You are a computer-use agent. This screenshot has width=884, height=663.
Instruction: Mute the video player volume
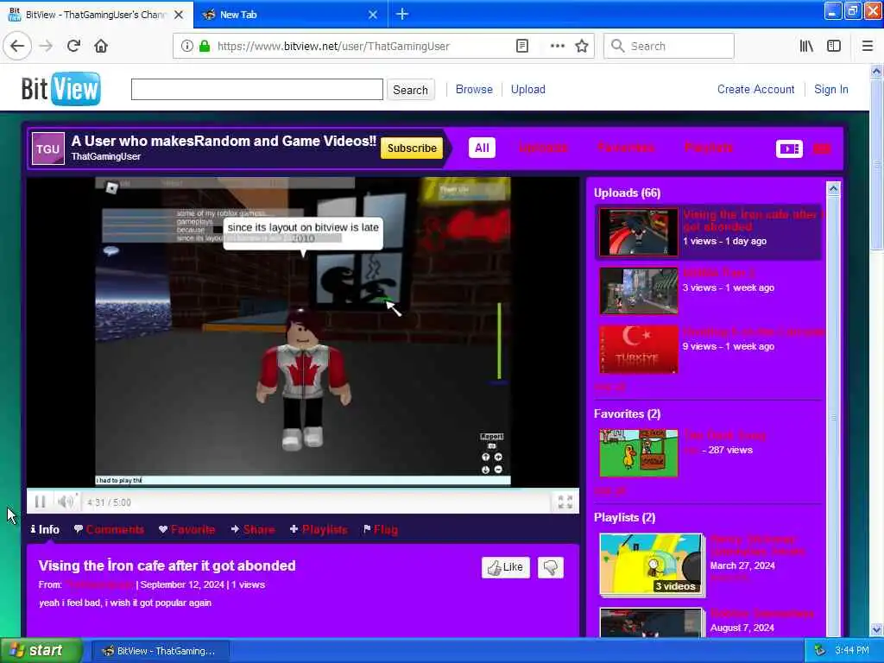tap(66, 502)
